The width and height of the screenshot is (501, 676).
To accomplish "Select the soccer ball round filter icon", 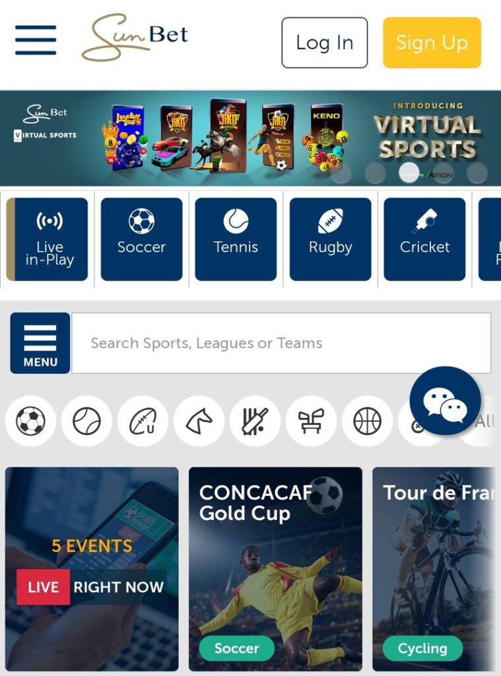I will [x=30, y=421].
